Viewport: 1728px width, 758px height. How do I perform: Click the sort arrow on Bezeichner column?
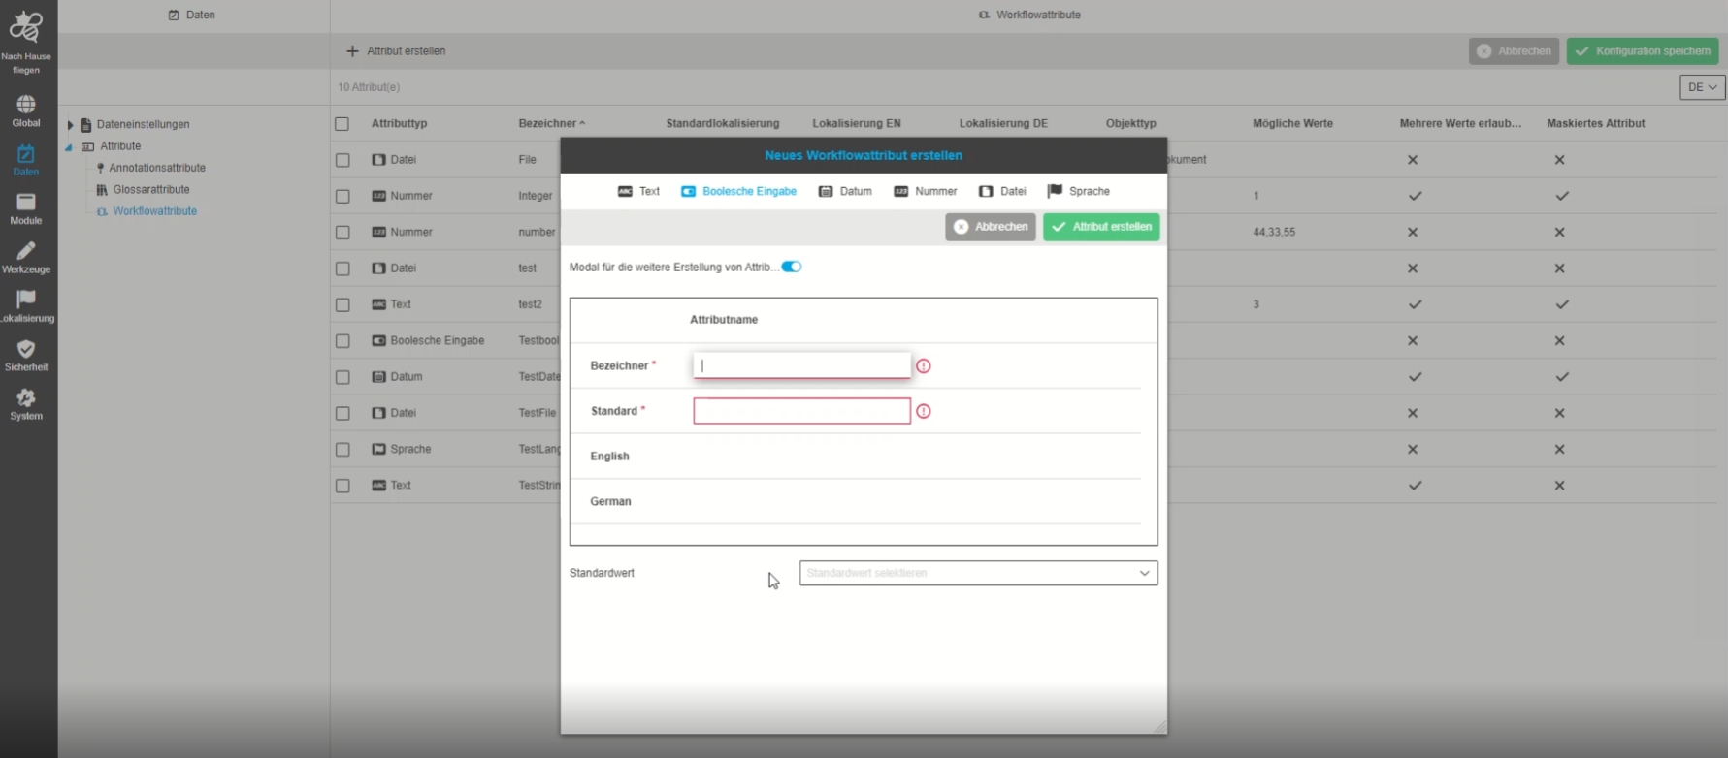tap(582, 124)
